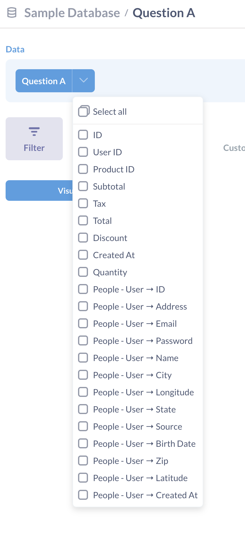This screenshot has height=545, width=245.
Task: Click the database icon in the breadcrumb
Action: (12, 12)
